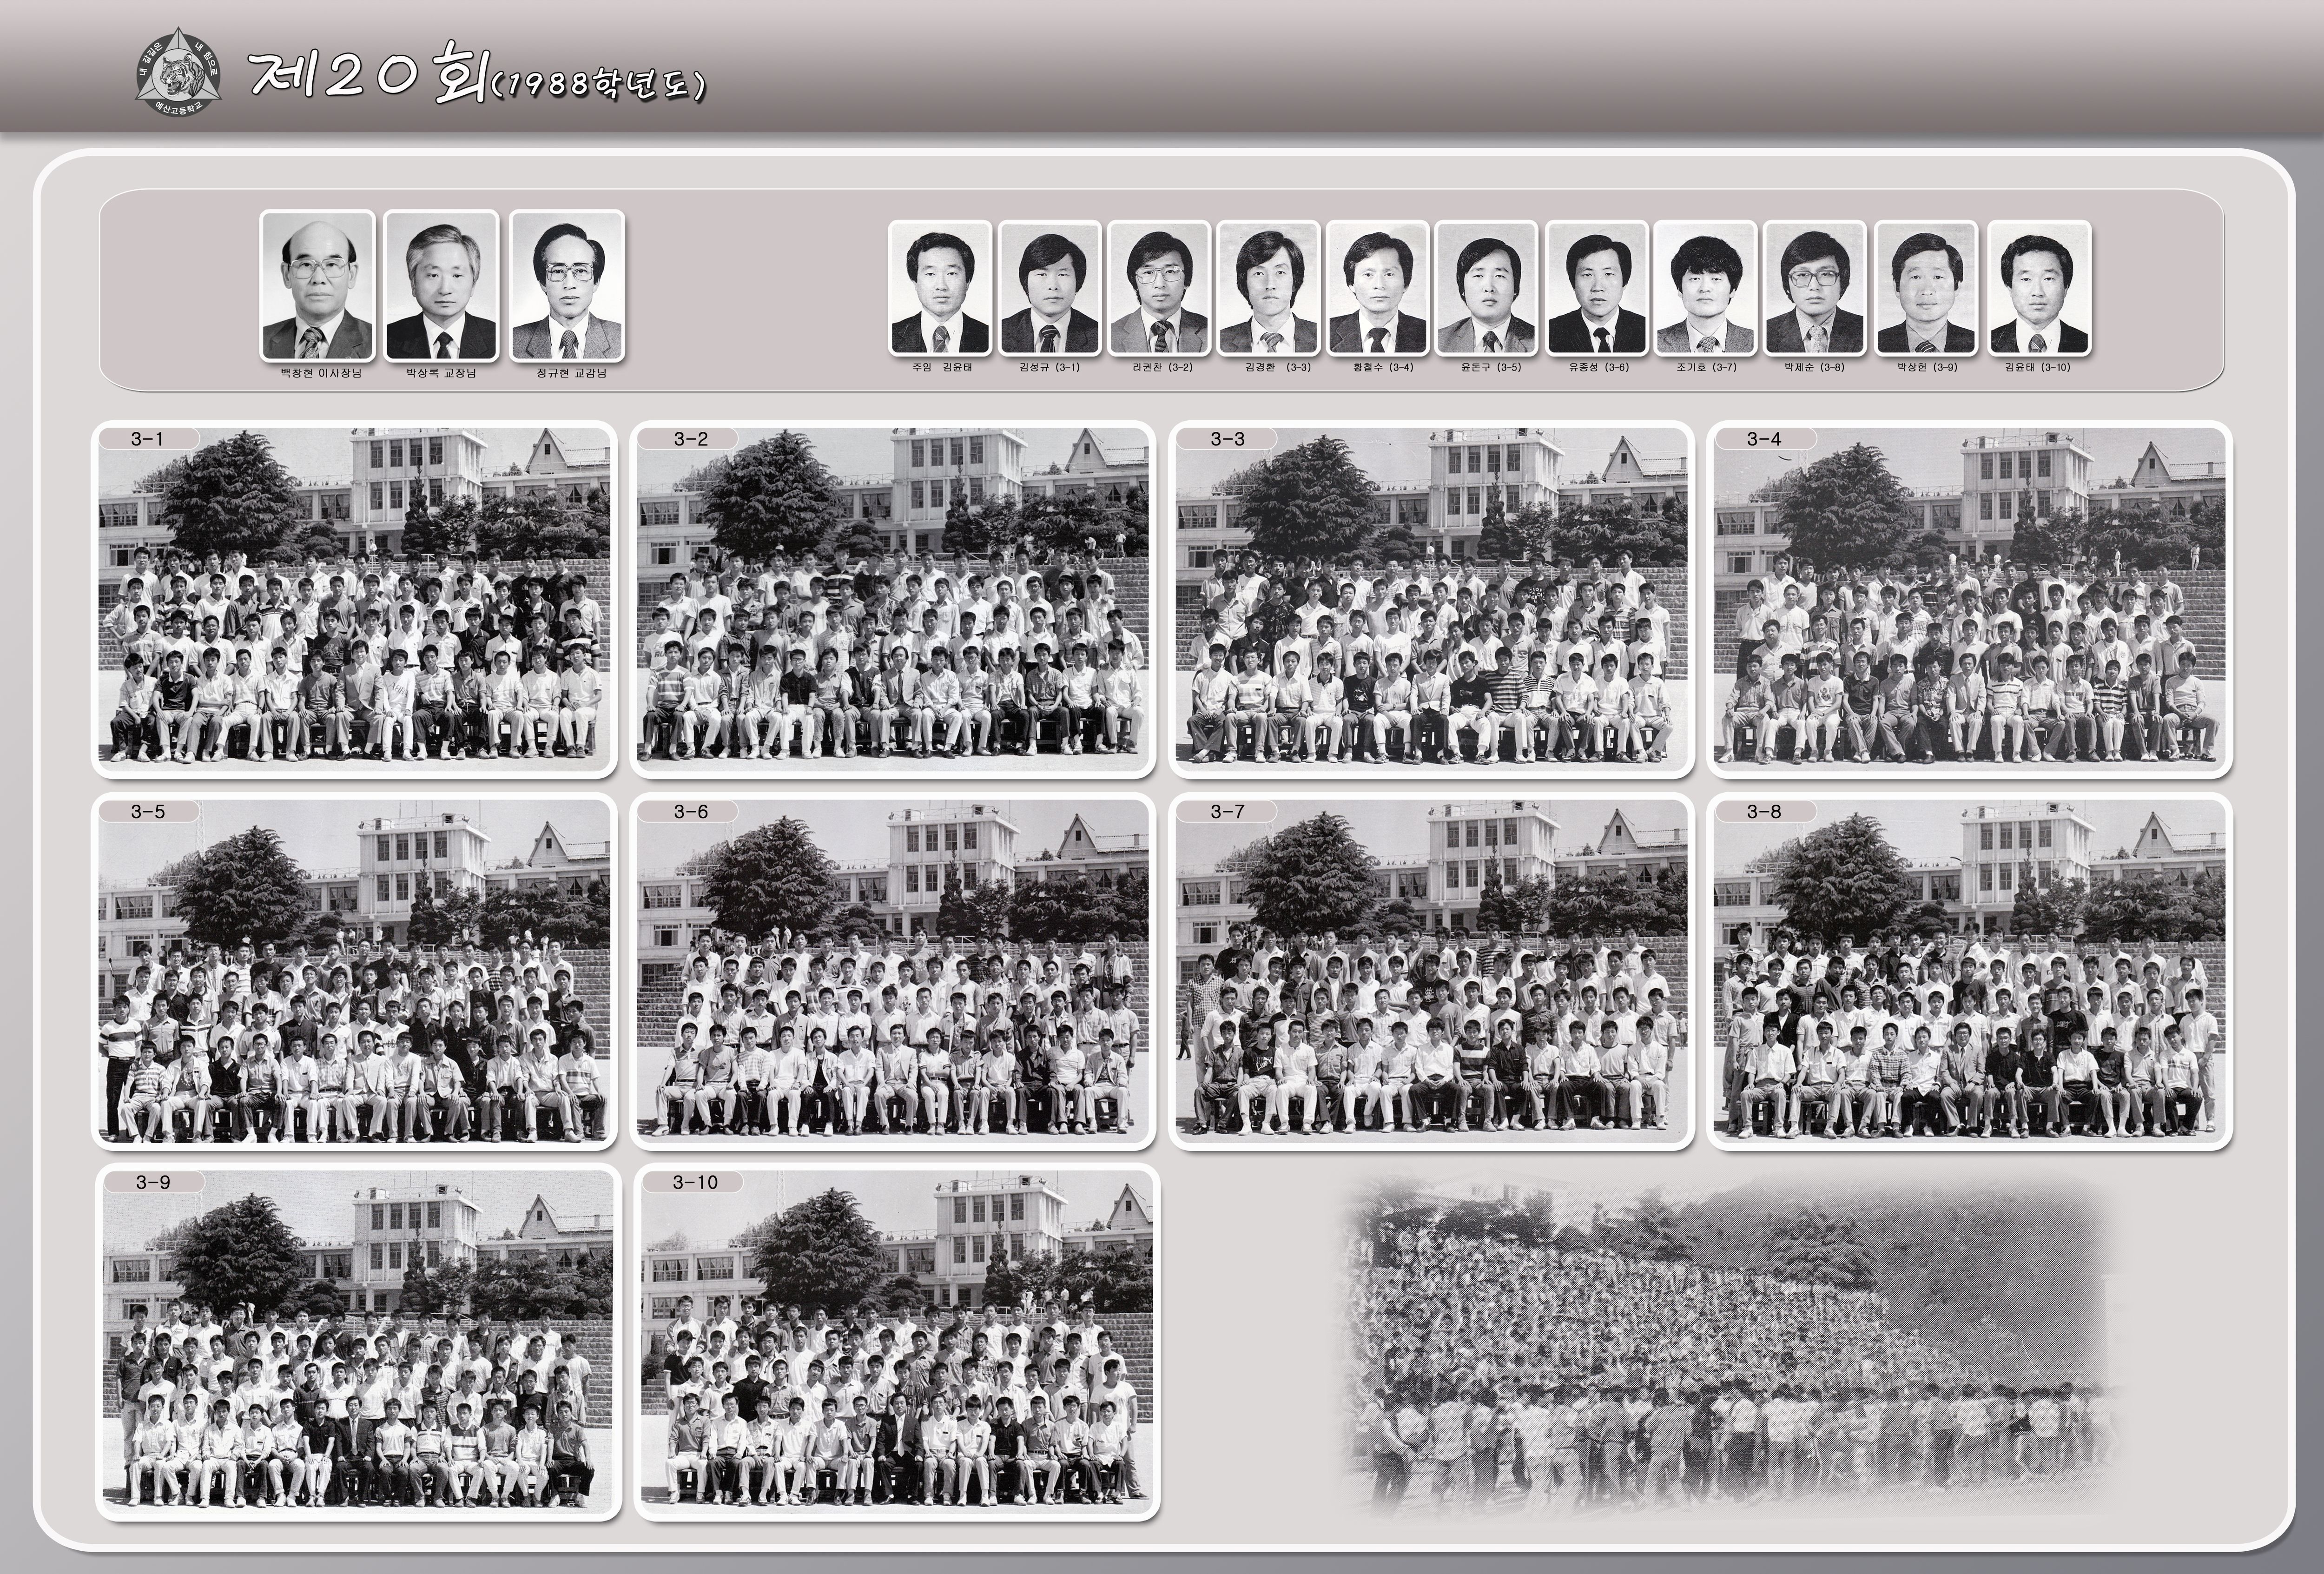Open the 3-5 class group photo
Image resolution: width=2324 pixels, height=1574 pixels.
354,971
